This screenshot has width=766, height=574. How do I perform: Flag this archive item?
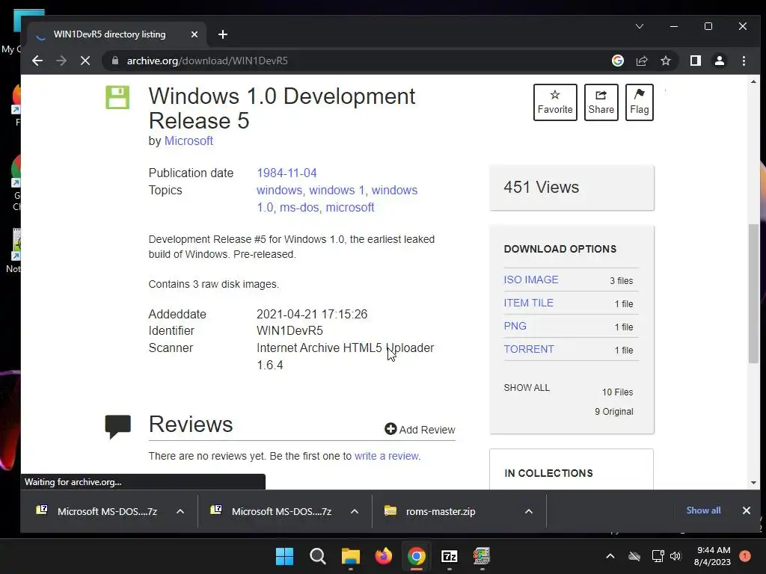click(639, 102)
